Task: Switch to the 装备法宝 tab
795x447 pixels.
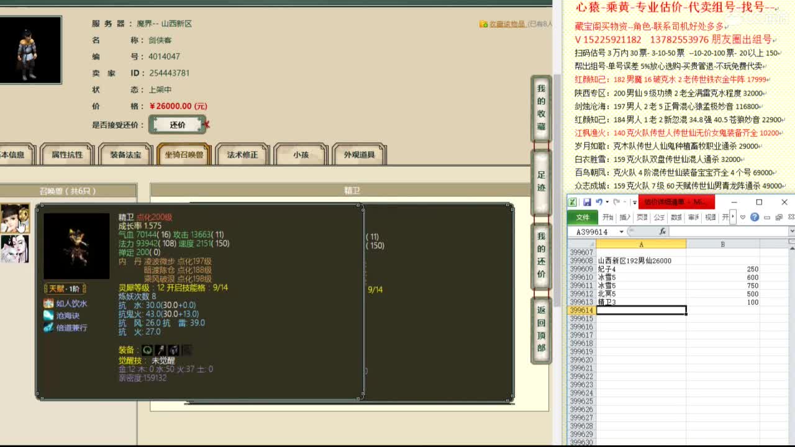Action: [125, 155]
